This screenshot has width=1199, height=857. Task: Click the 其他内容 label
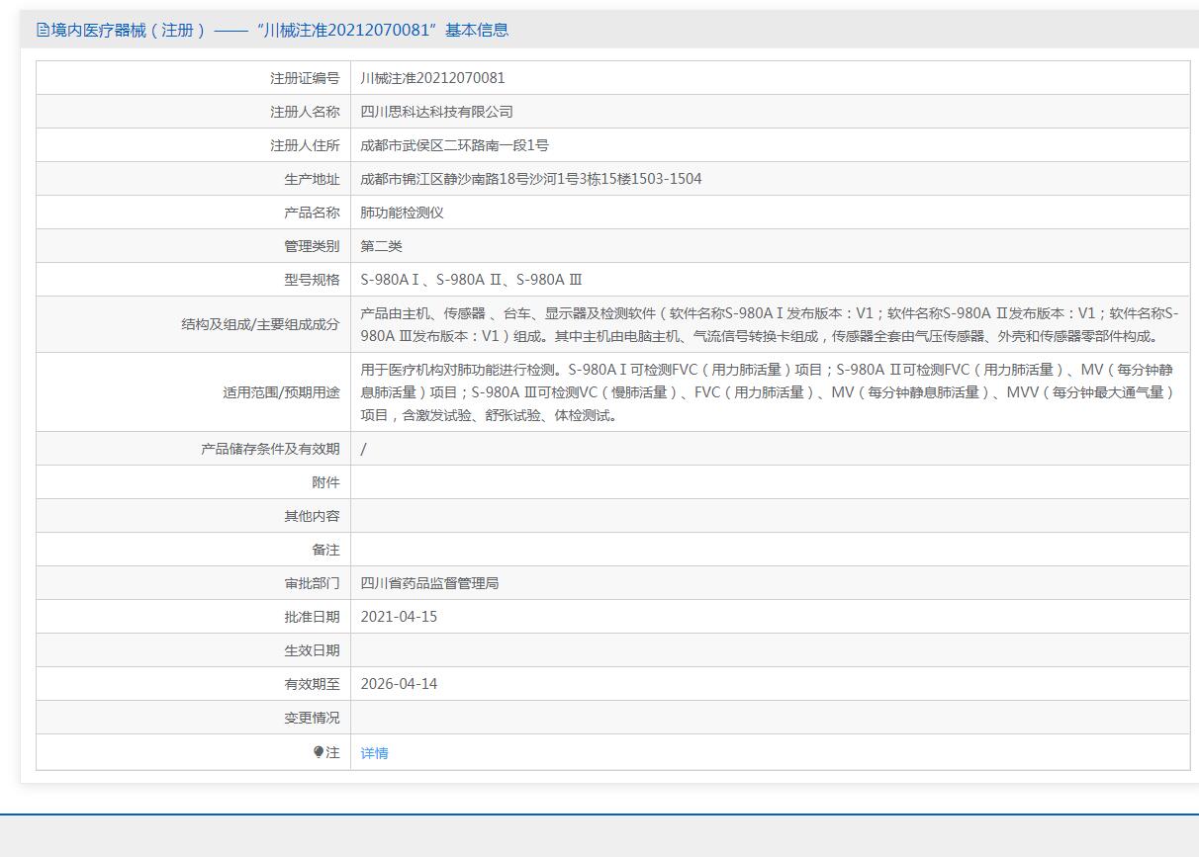(312, 516)
